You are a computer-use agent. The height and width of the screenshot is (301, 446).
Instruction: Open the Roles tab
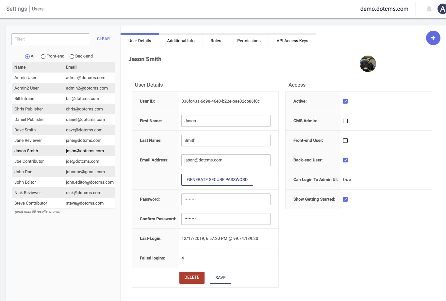click(x=216, y=41)
